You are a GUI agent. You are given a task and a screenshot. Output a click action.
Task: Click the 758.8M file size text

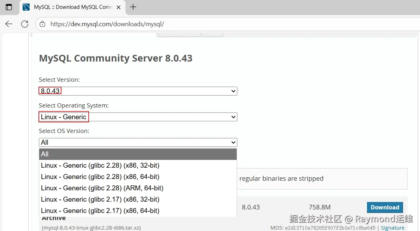[320, 207]
